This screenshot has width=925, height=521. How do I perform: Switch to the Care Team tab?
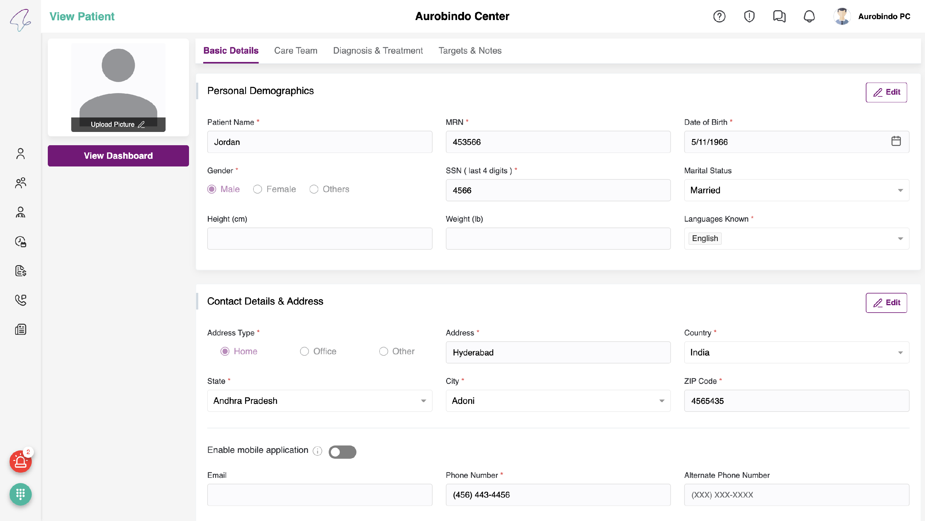pyautogui.click(x=295, y=51)
